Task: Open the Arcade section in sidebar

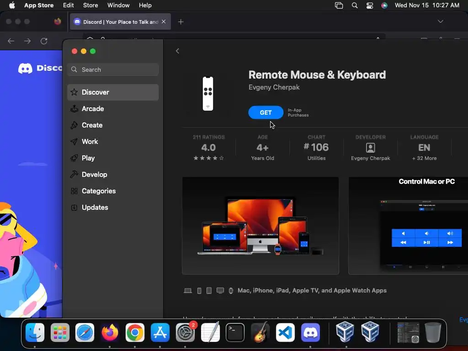Action: point(113,109)
